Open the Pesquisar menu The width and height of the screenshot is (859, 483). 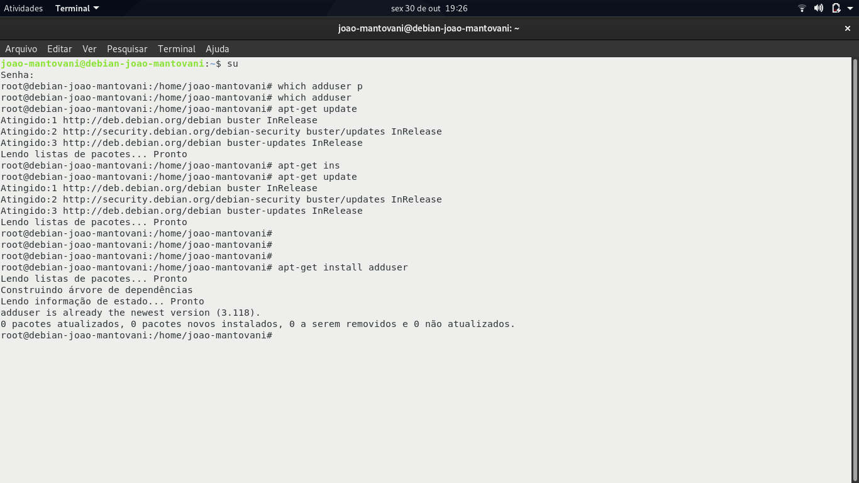127,48
